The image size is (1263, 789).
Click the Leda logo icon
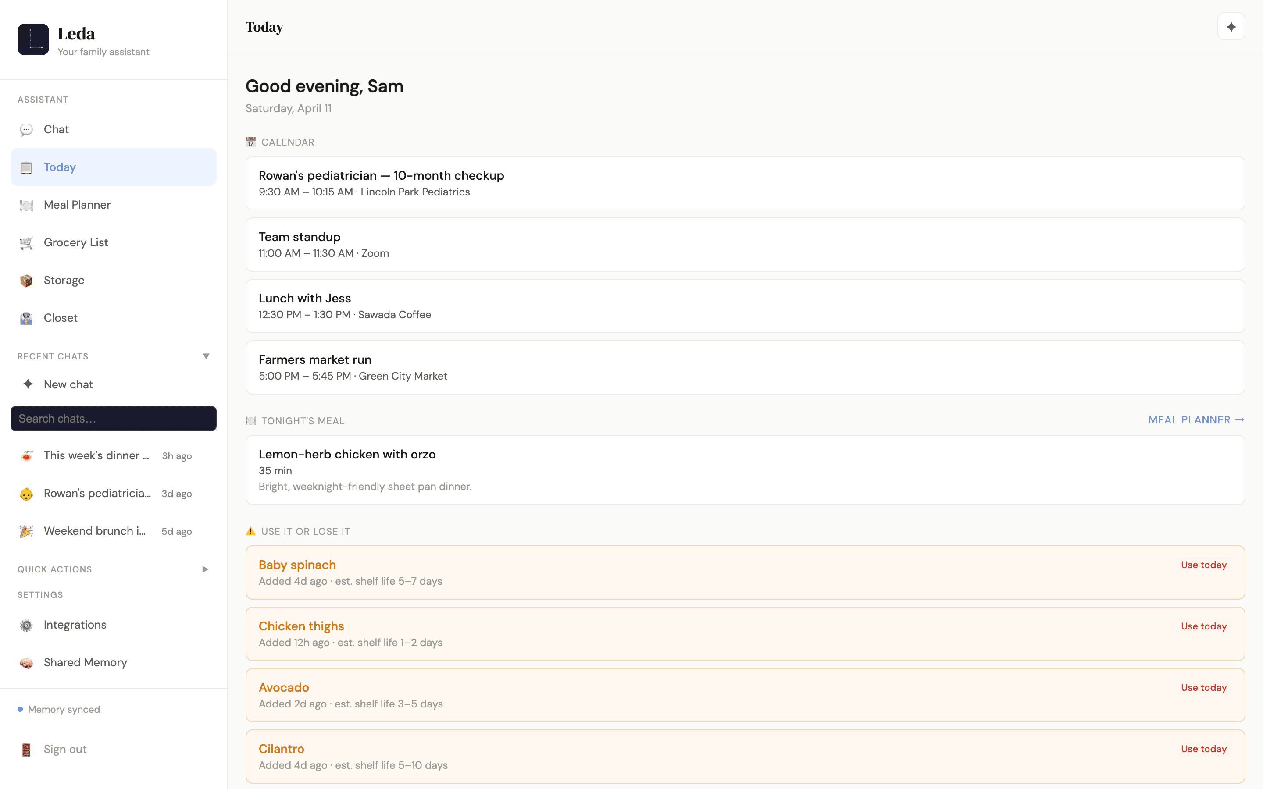click(33, 39)
